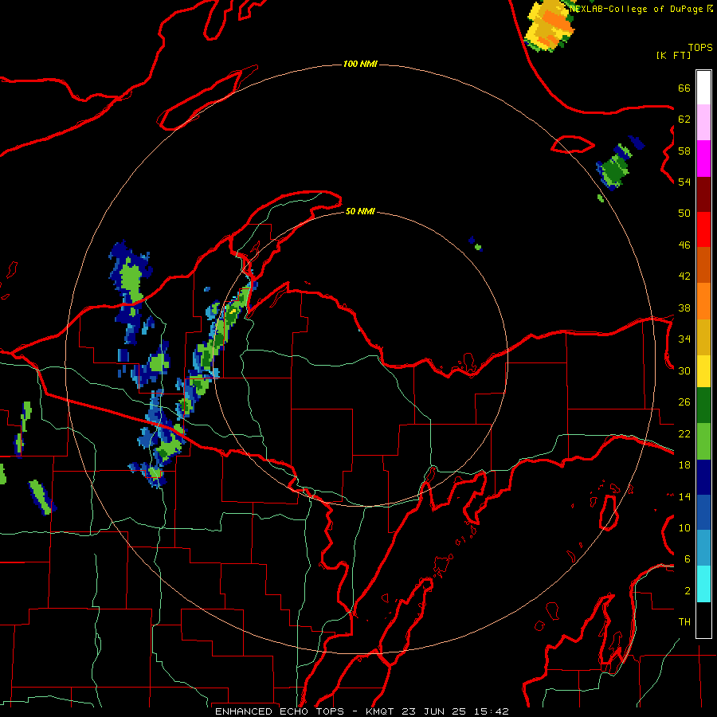This screenshot has height=717, width=717.
Task: Select the 42 legend scale value
Action: 684,276
